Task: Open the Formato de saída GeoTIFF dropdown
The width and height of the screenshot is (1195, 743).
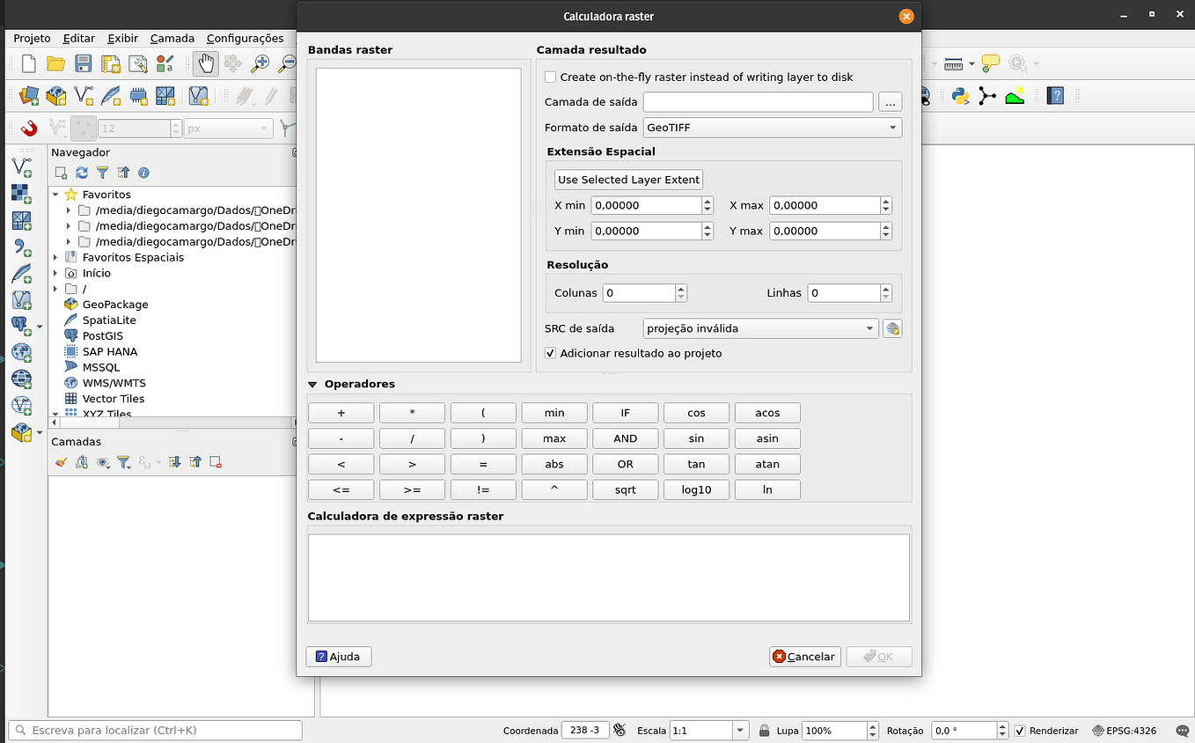Action: point(773,128)
